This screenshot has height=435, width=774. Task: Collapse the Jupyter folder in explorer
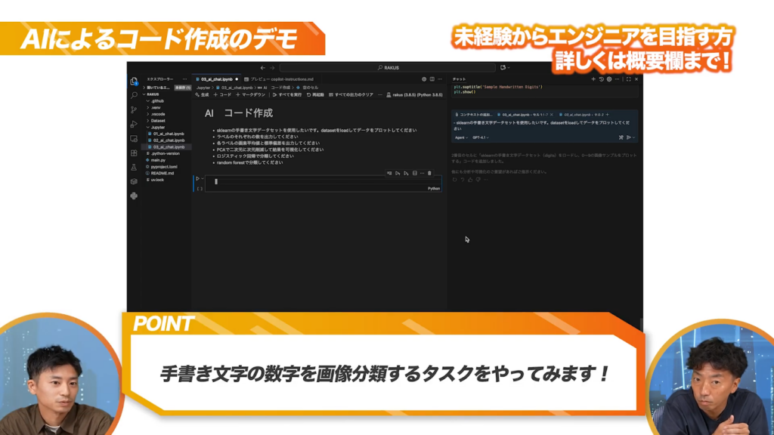(156, 127)
